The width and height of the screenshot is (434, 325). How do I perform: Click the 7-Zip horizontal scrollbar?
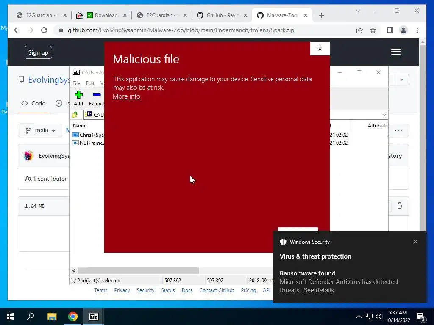[x=138, y=270]
